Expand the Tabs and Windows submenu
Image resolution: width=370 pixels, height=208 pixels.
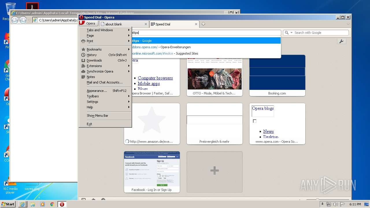point(106,30)
